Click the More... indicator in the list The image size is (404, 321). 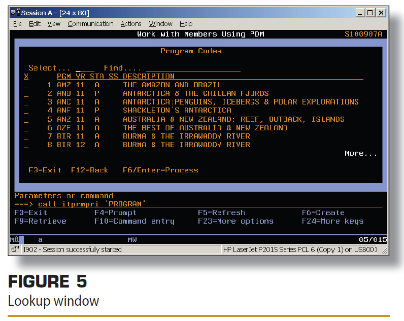pyautogui.click(x=360, y=154)
